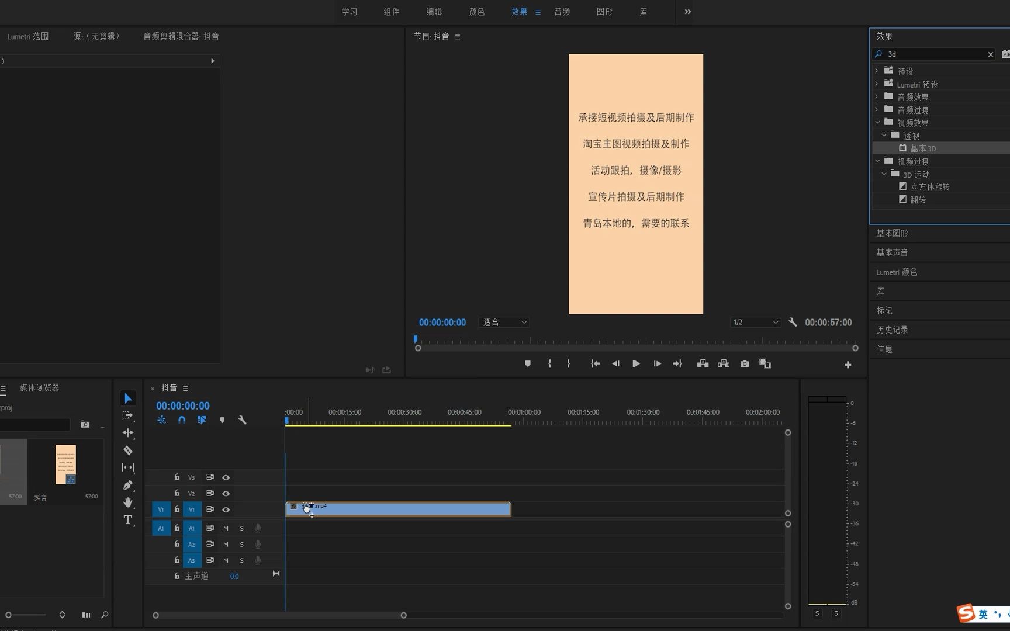
Task: Open comparison view icon
Action: [765, 364]
